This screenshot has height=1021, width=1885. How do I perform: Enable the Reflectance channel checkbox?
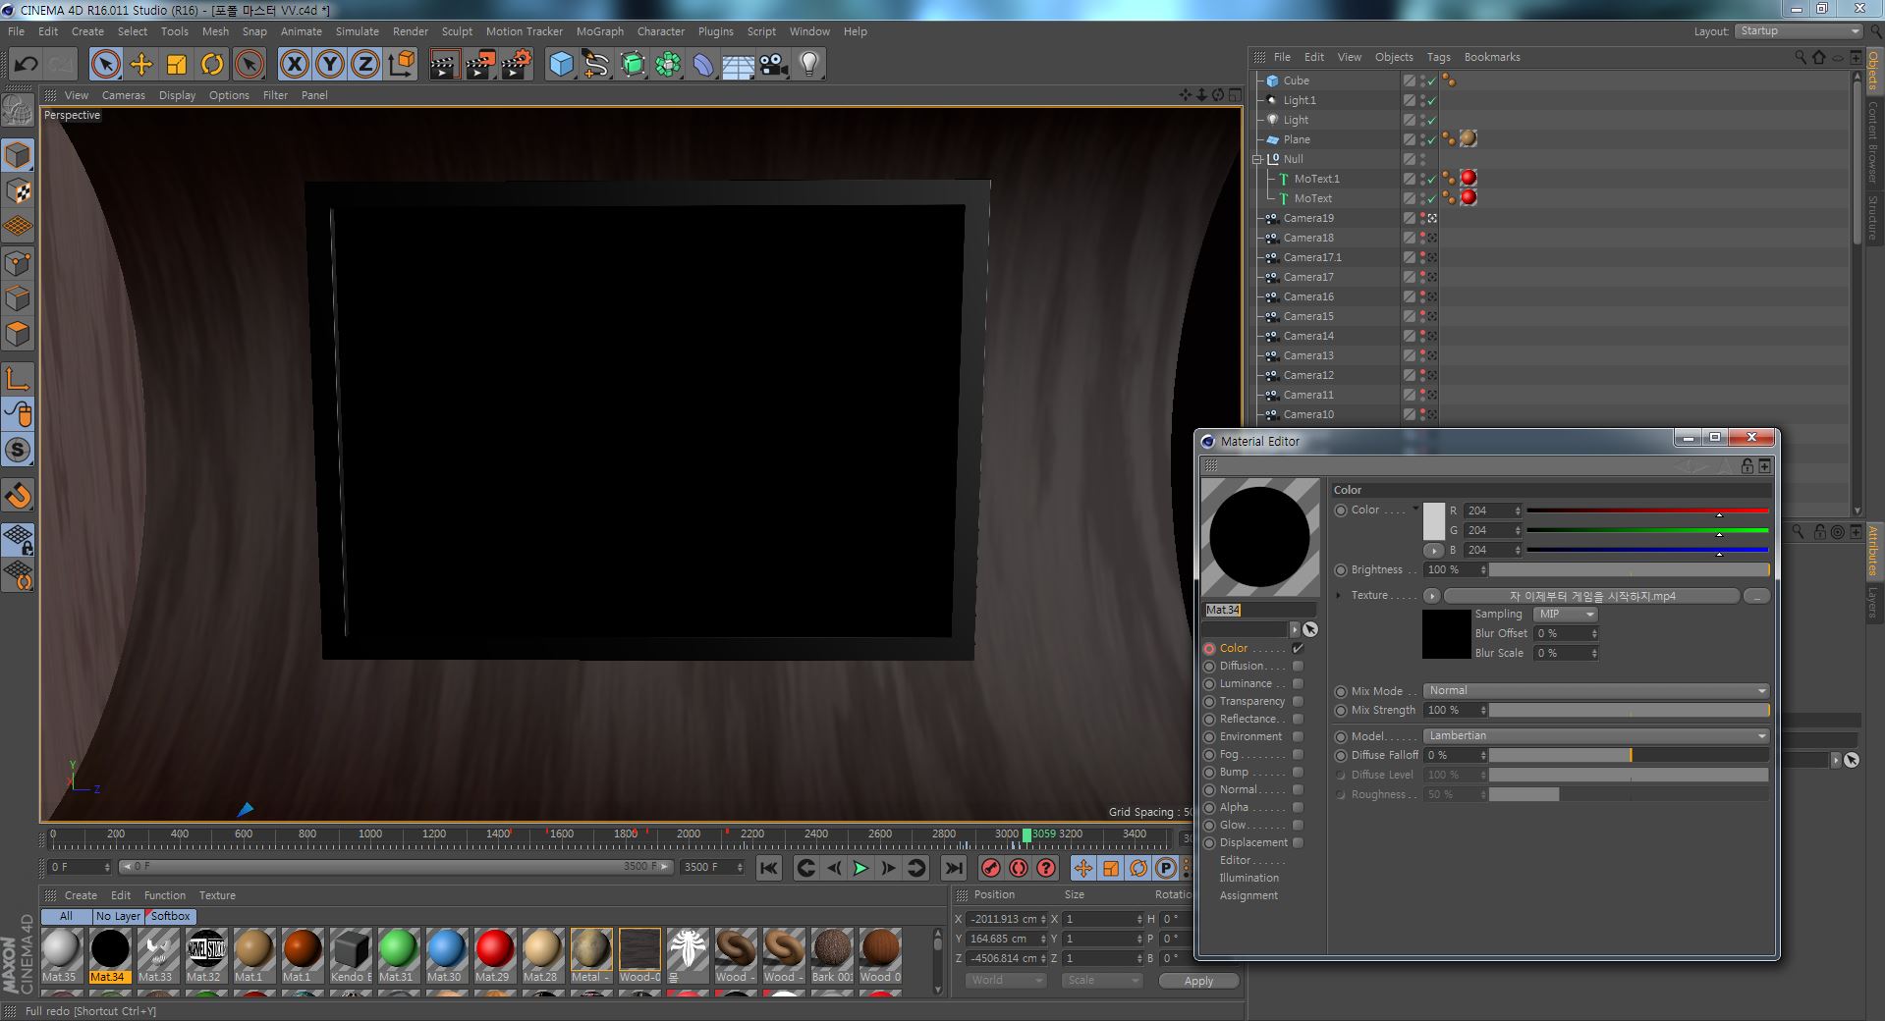click(1298, 720)
